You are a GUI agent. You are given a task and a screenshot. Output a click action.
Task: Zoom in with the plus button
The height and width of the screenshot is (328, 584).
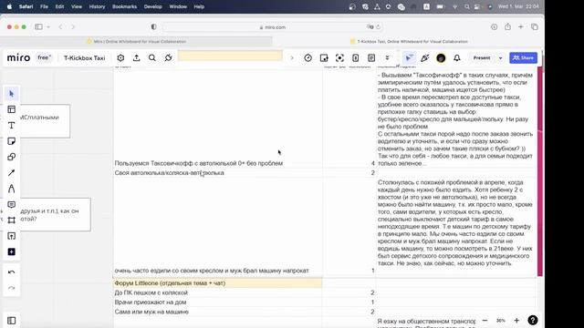coord(516,320)
